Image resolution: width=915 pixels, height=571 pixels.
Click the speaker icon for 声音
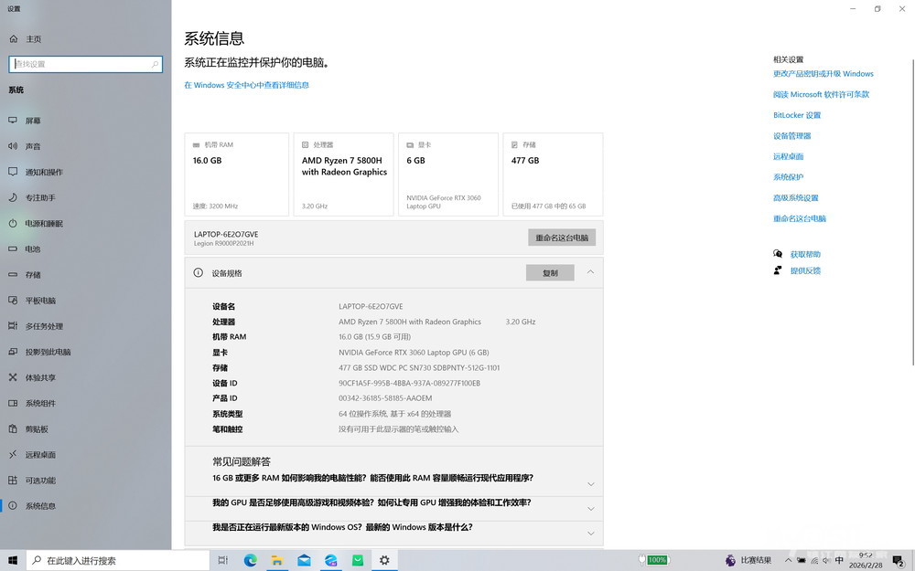coord(13,146)
